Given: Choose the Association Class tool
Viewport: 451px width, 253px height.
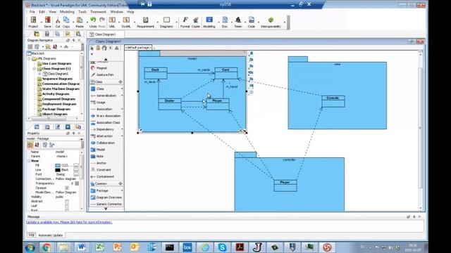Looking at the screenshot, I should [105, 122].
